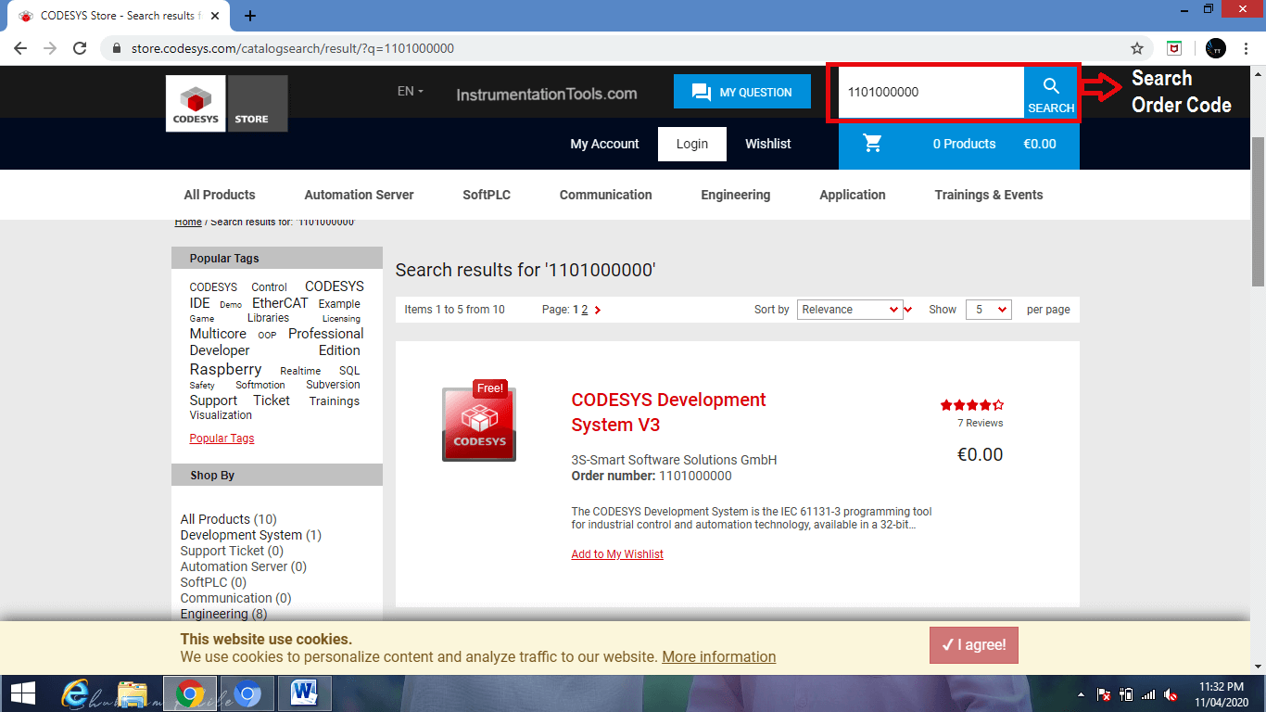This screenshot has height=712, width=1266.
Task: Open Microsoft Word from taskbar
Action: tap(303, 693)
